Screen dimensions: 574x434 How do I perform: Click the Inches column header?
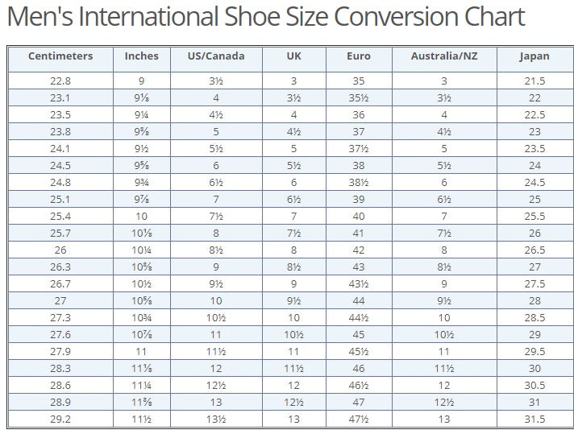(x=141, y=56)
